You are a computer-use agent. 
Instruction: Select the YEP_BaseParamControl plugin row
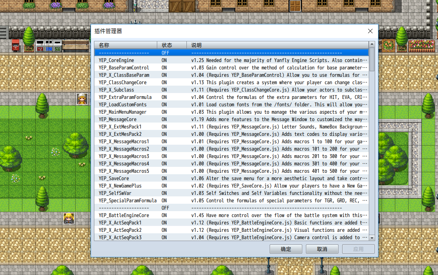pyautogui.click(x=232, y=68)
